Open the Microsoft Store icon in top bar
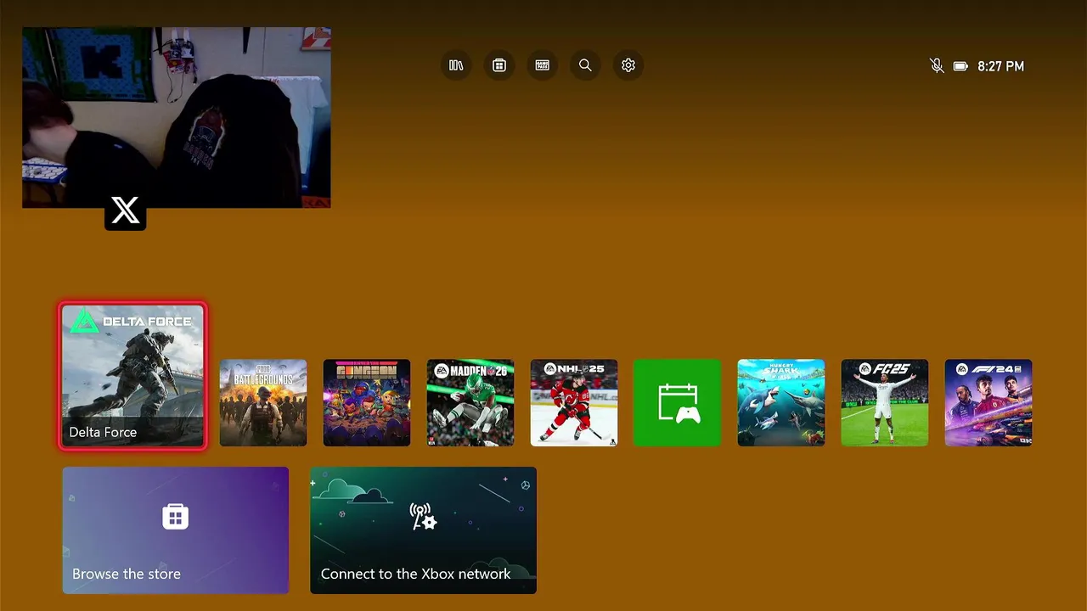The image size is (1087, 611). 499,65
